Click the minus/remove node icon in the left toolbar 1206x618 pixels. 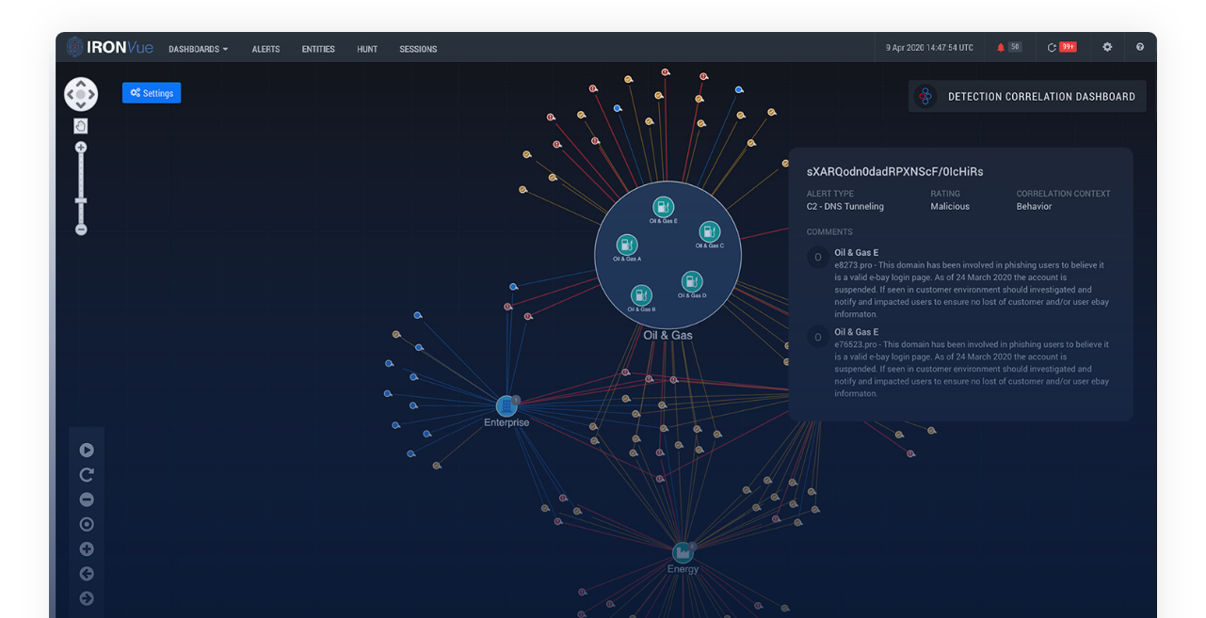[x=87, y=499]
